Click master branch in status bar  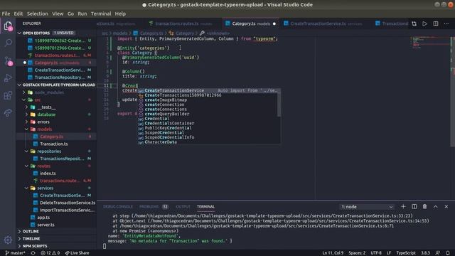16,253
